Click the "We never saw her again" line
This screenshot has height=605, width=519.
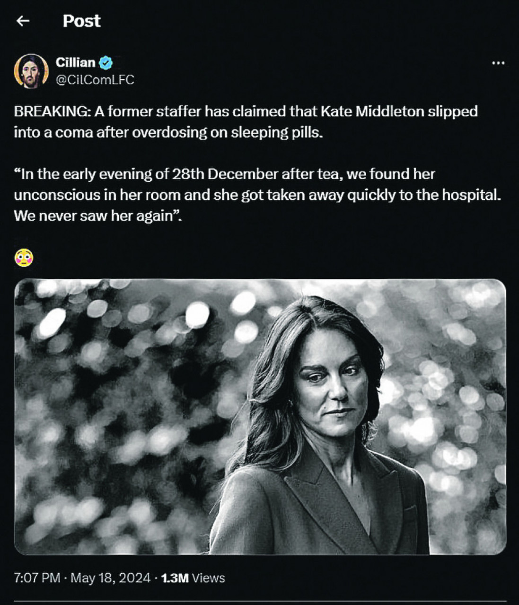(x=97, y=216)
